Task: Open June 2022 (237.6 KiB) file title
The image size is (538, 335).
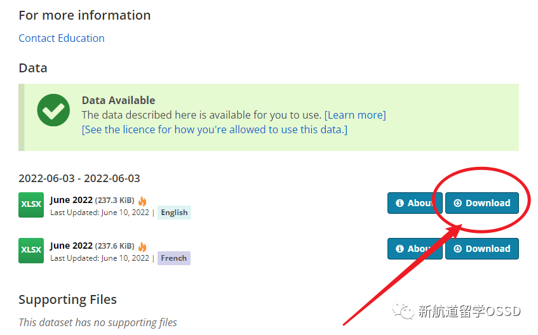Action: (x=92, y=246)
